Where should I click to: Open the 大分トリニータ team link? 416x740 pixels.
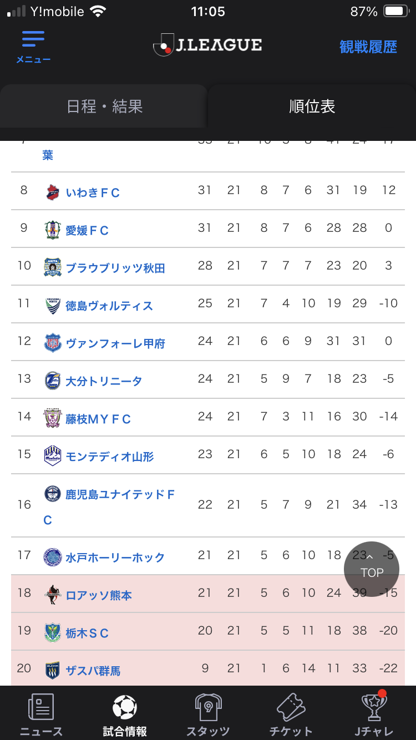[104, 381]
